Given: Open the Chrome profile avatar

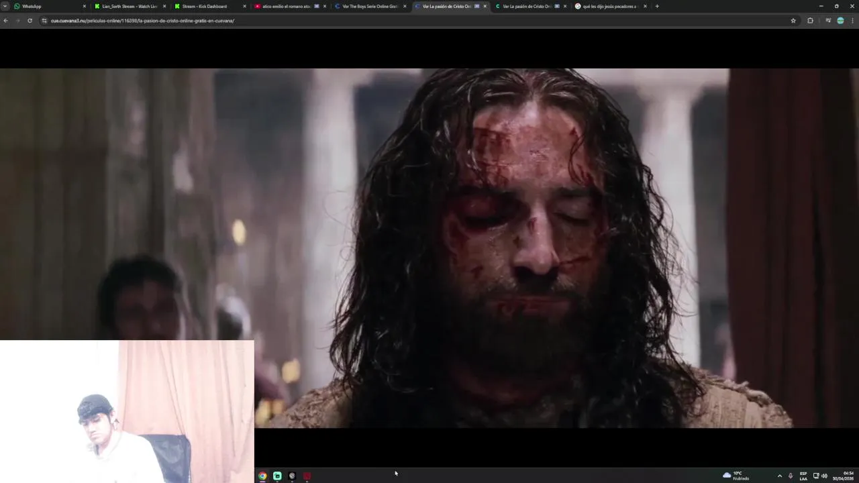Looking at the screenshot, I should (840, 21).
